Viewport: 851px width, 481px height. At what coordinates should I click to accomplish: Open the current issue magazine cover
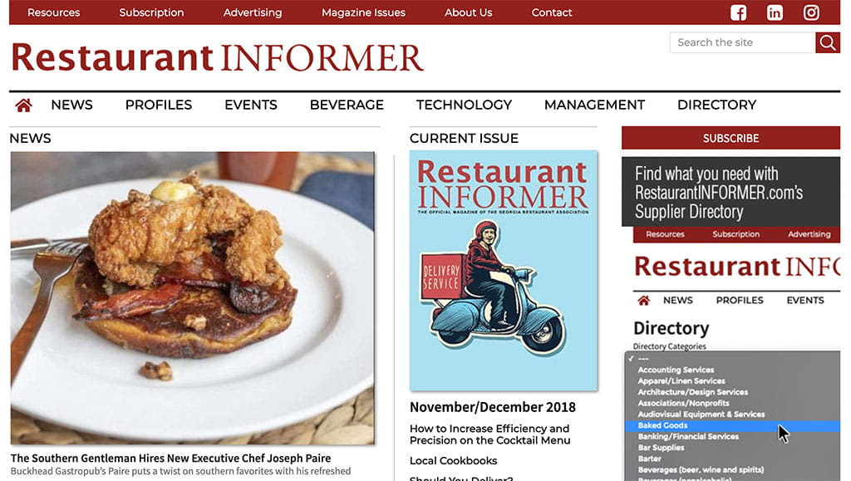503,271
